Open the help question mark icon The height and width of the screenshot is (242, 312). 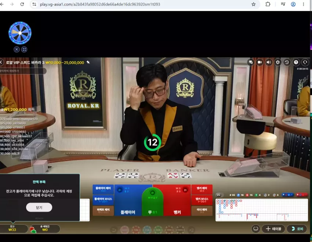point(296,62)
